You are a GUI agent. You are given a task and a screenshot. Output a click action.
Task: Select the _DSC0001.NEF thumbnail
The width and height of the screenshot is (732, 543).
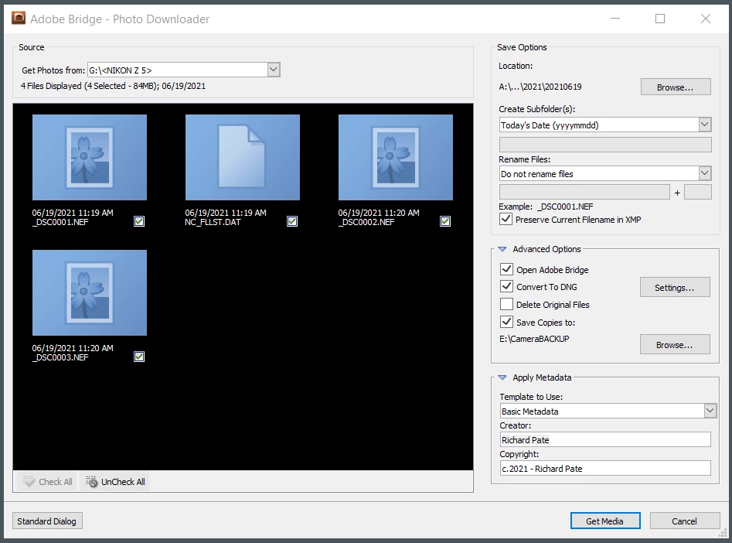tap(90, 158)
